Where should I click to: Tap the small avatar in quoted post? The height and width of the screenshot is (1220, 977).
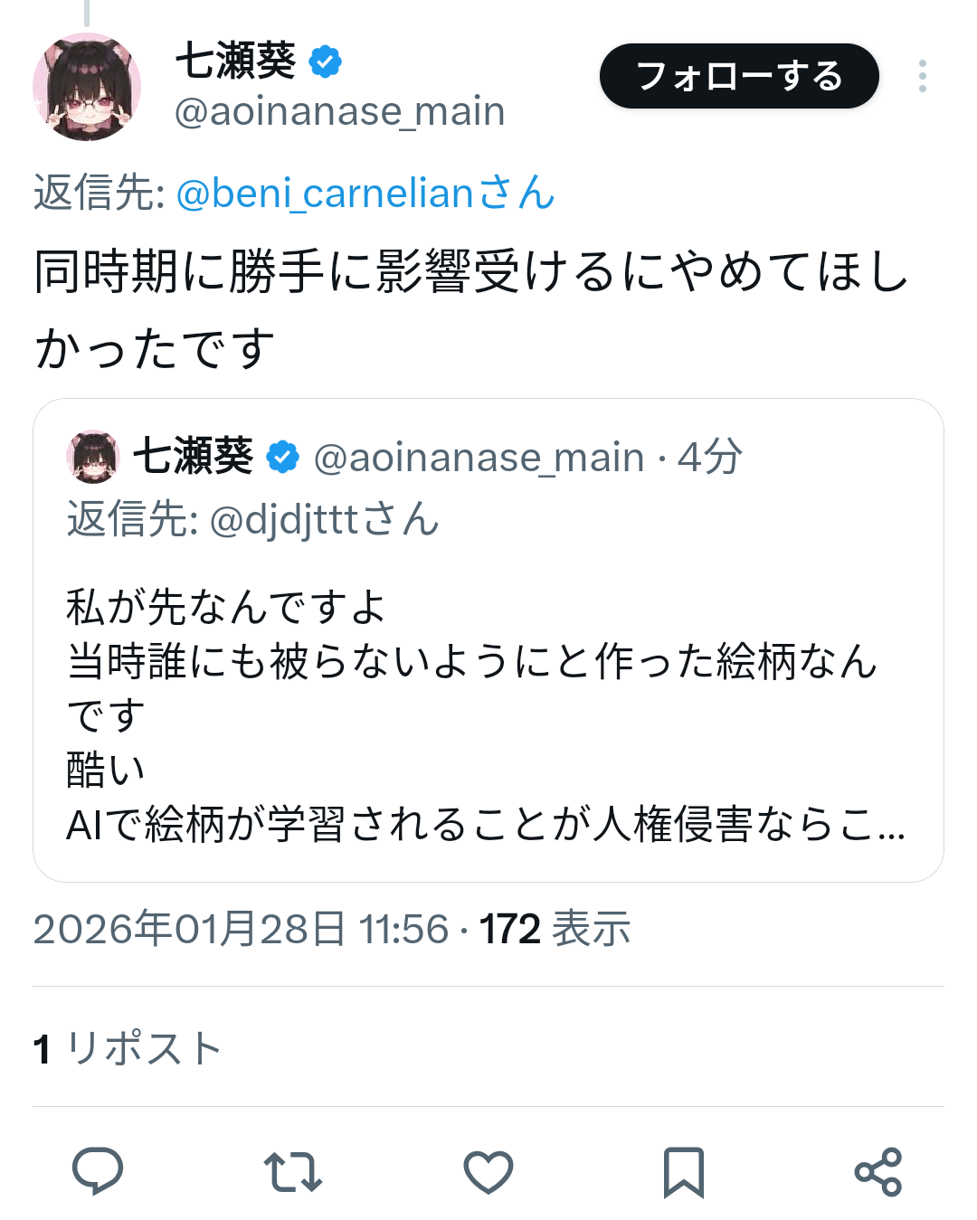93,458
